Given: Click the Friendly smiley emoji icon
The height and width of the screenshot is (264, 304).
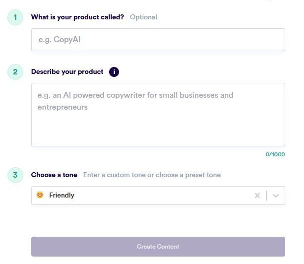Looking at the screenshot, I should pyautogui.click(x=40, y=195).
